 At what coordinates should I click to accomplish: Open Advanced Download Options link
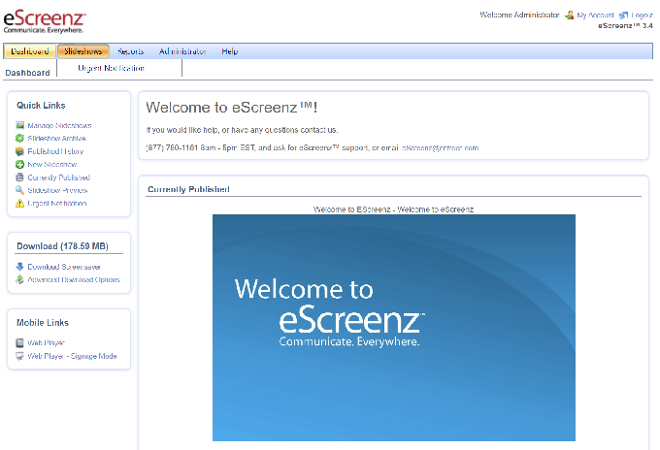click(74, 279)
